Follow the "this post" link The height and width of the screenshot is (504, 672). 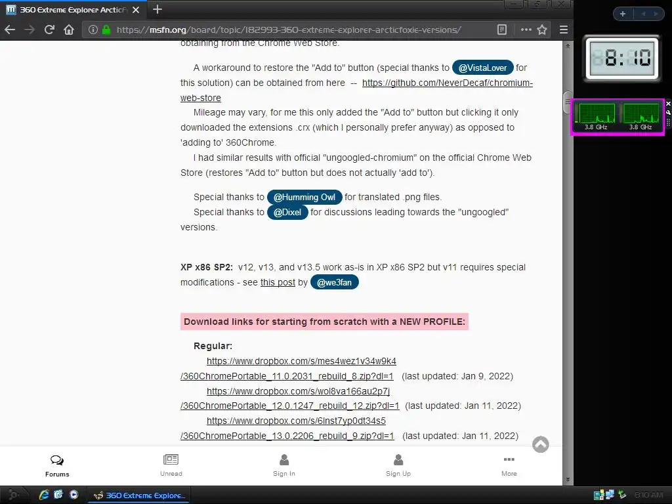(278, 282)
